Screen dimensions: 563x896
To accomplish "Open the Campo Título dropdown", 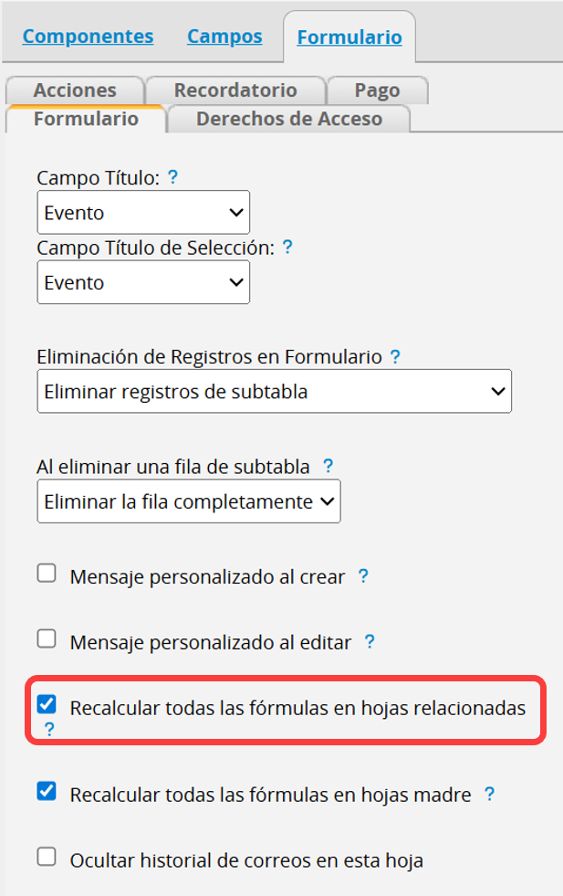I will [143, 213].
